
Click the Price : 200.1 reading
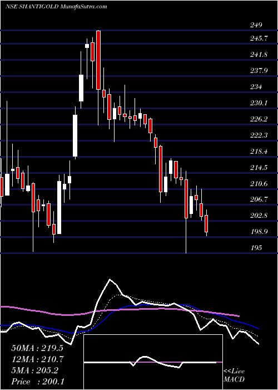tap(38, 382)
